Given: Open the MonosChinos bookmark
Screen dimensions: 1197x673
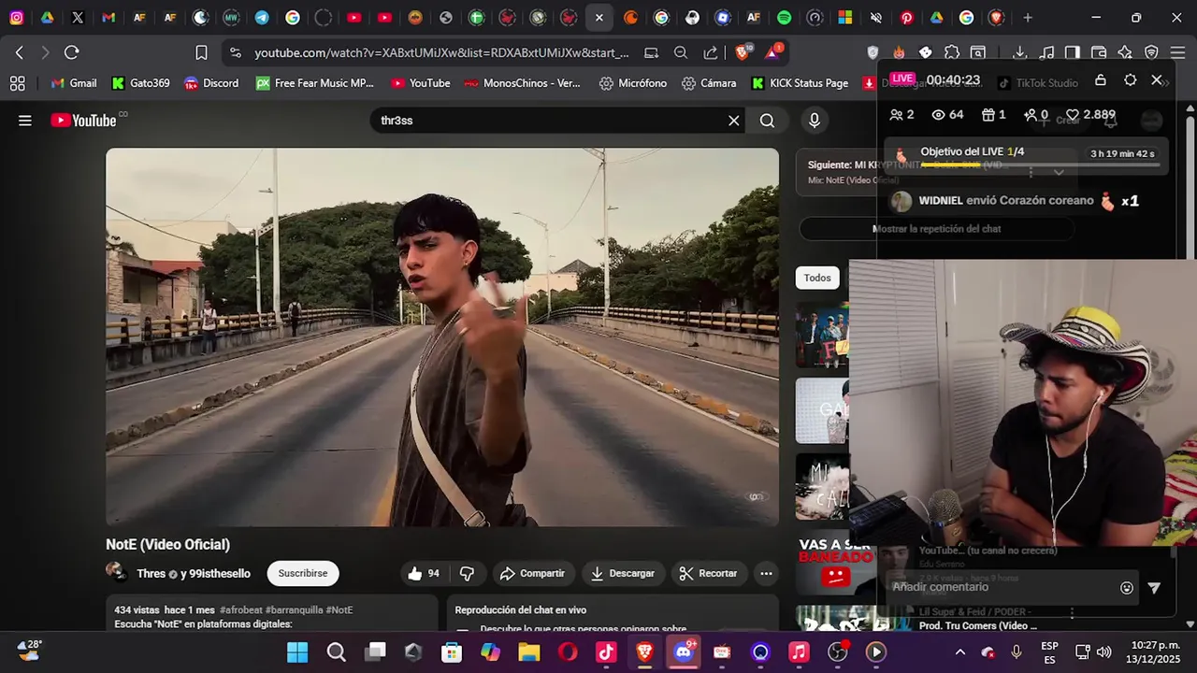Looking at the screenshot, I should pyautogui.click(x=522, y=83).
